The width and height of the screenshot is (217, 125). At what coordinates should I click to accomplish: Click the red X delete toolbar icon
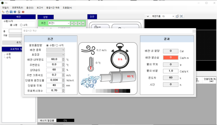point(23,12)
